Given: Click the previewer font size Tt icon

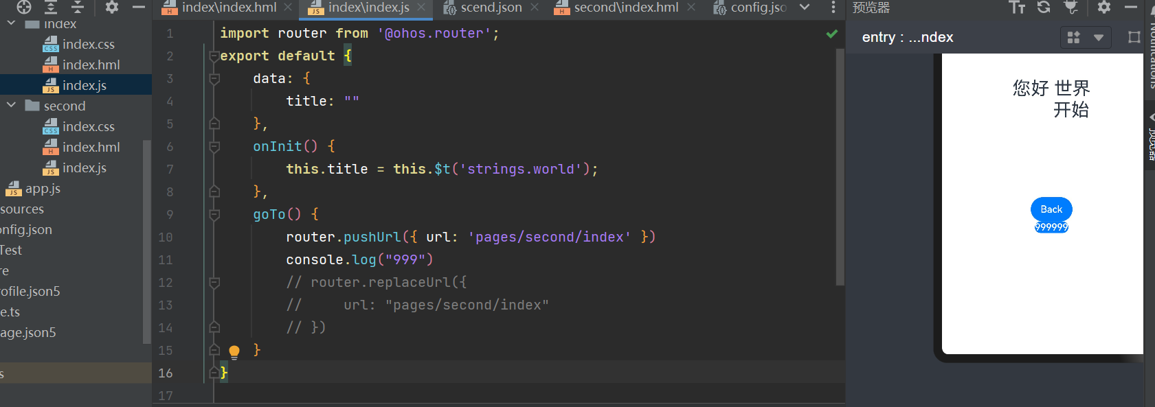Looking at the screenshot, I should (1017, 7).
